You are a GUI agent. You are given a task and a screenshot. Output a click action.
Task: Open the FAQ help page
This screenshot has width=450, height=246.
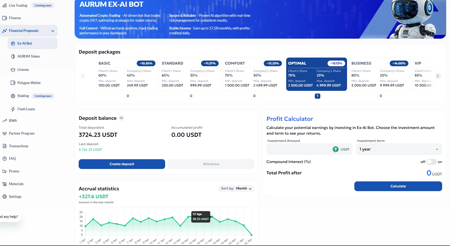(x=9, y=158)
